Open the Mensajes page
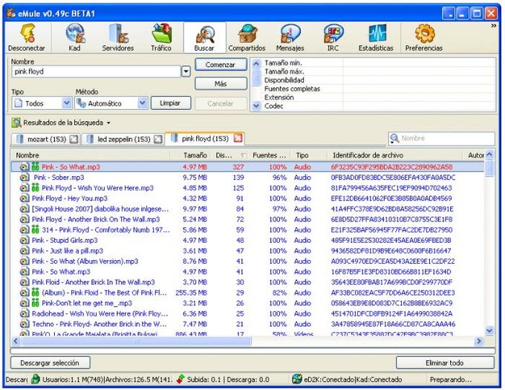This screenshot has width=505, height=390. click(x=290, y=37)
